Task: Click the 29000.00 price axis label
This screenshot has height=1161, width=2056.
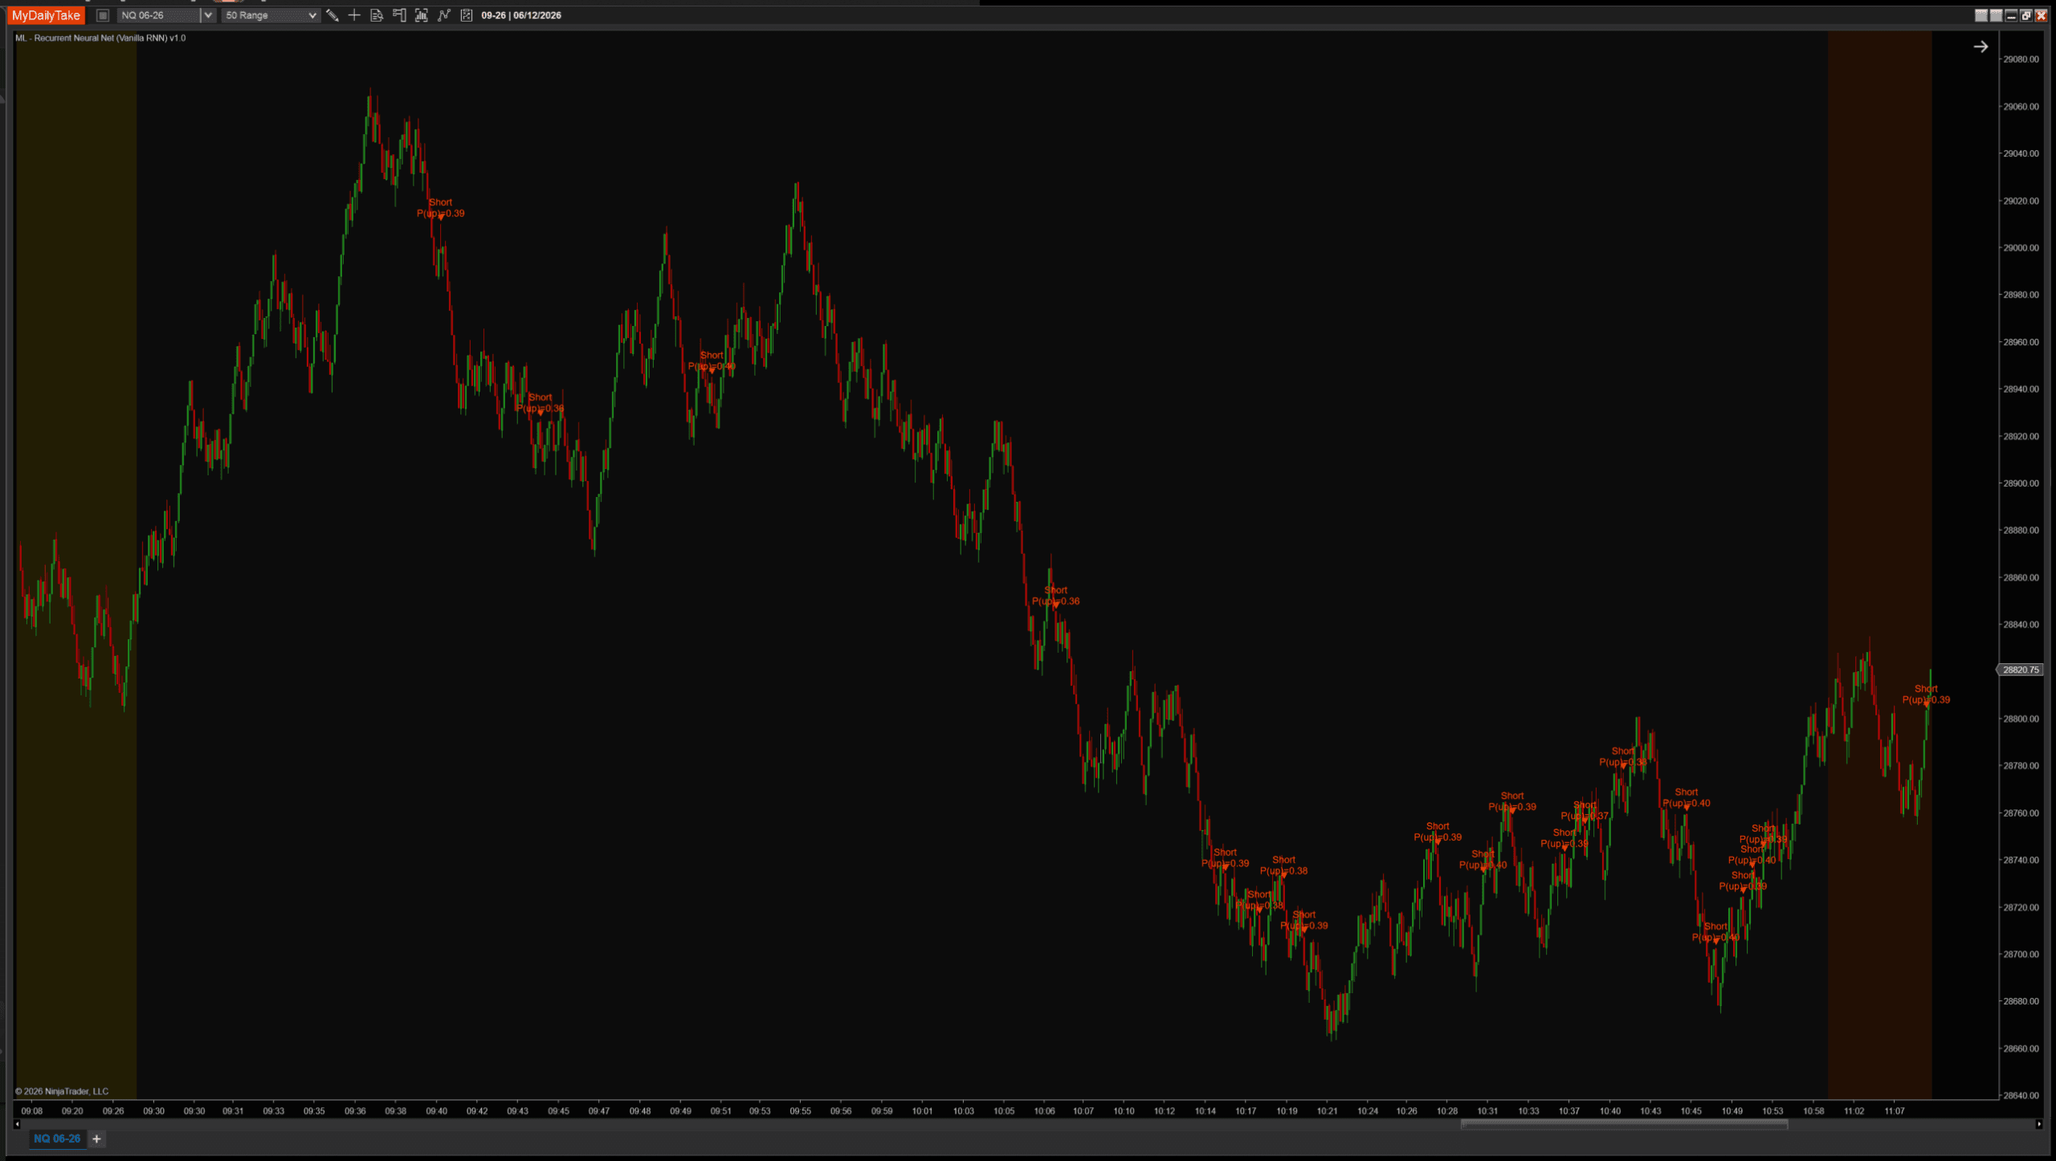Action: point(2021,248)
